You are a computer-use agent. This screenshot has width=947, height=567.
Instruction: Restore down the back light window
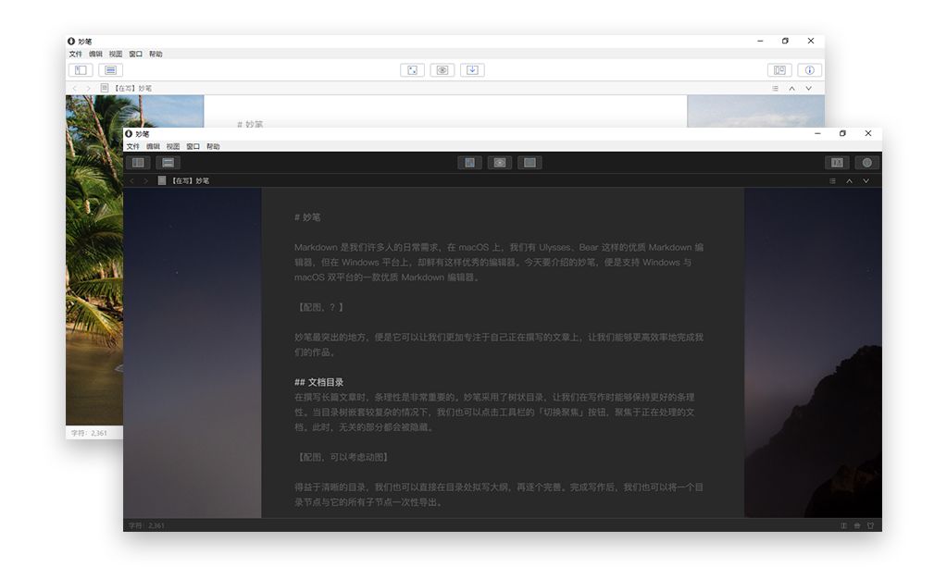click(785, 41)
